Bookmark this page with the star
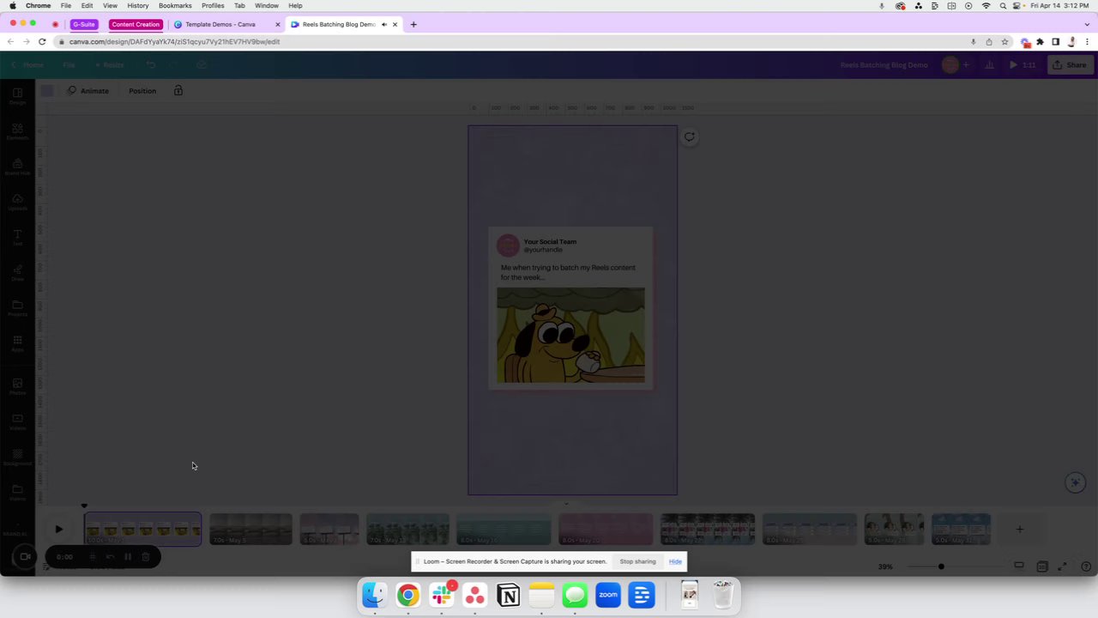1098x618 pixels. pos(1004,41)
